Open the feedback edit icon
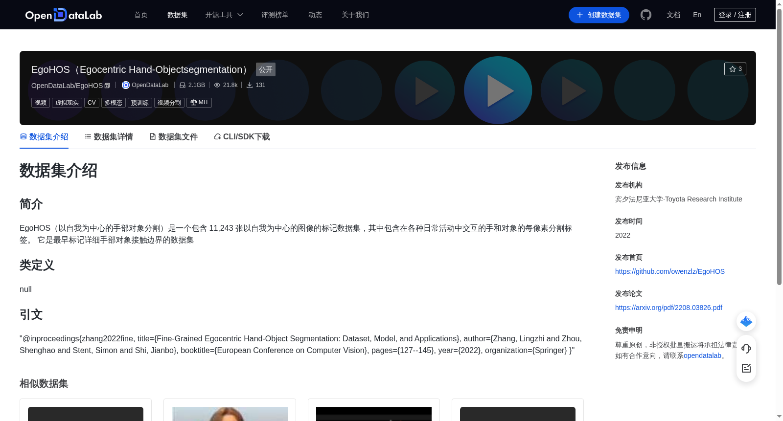This screenshot has width=783, height=421. click(x=746, y=368)
